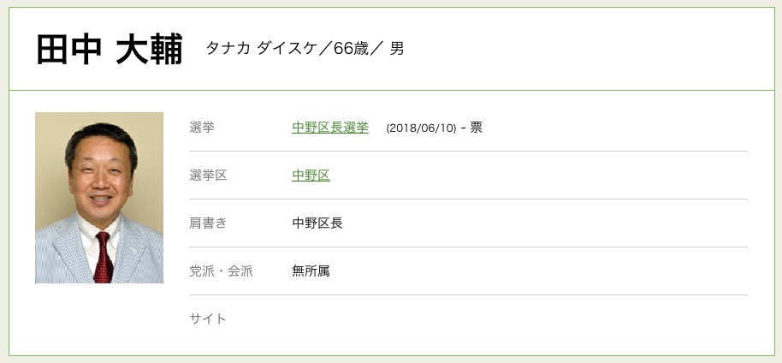Click the election date (2018/06/10)

point(420,128)
